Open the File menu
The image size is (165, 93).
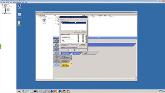pos(1,3)
